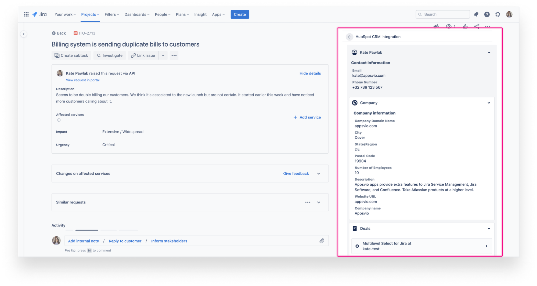The height and width of the screenshot is (286, 537).
Task: Open Plans menu
Action: pos(182,14)
